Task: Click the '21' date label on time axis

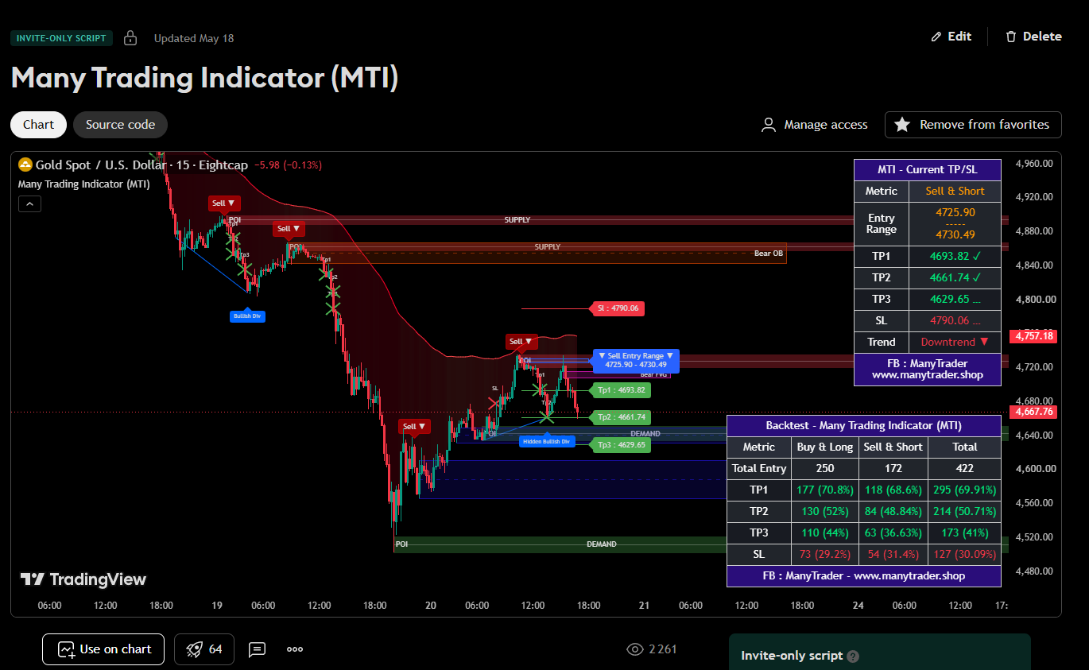Action: 644,606
